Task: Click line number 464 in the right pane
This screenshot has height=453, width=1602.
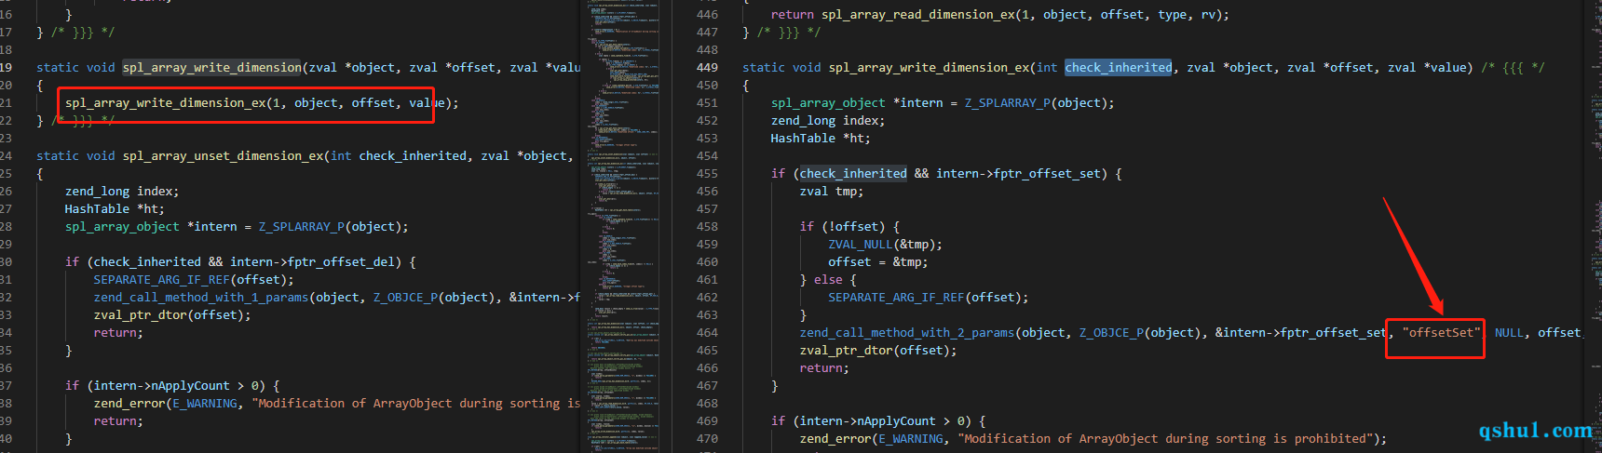Action: click(x=708, y=333)
